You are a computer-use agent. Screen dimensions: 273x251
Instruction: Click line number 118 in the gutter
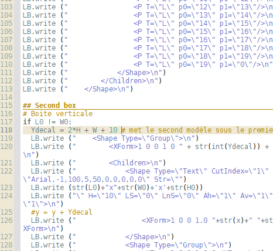click(6, 130)
